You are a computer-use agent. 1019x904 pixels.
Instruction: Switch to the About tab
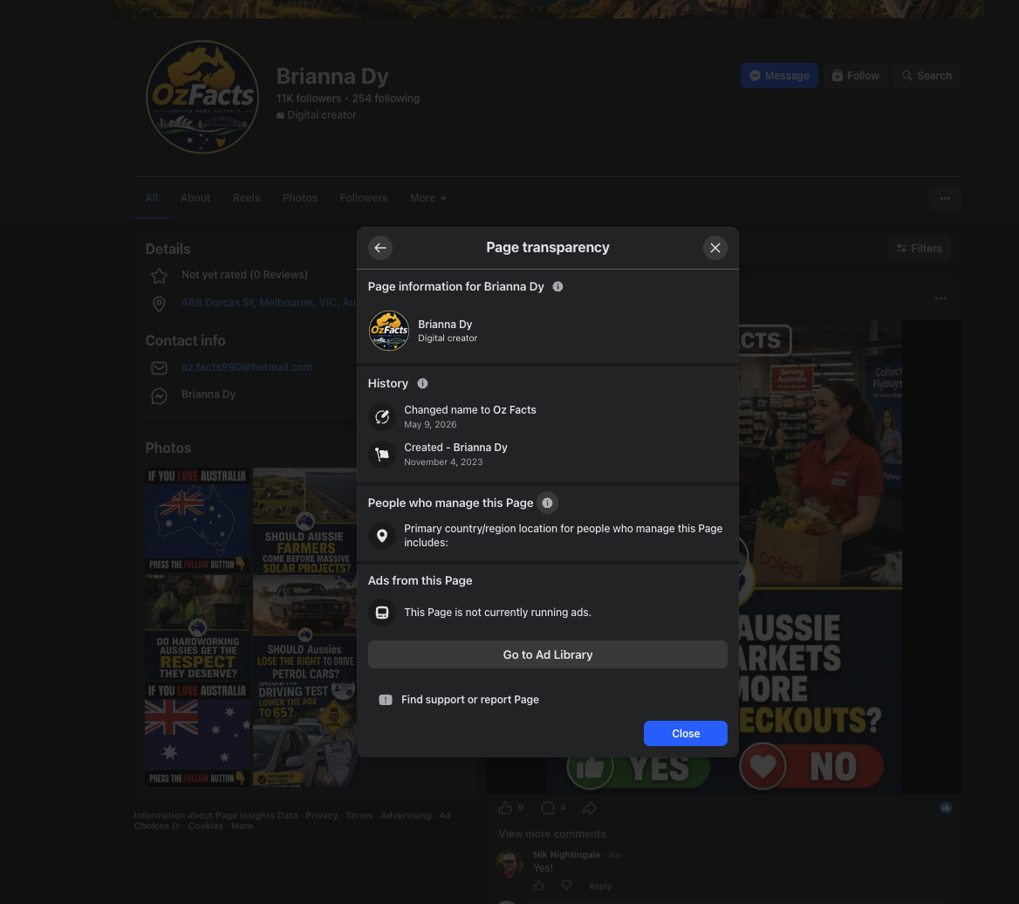pos(195,197)
